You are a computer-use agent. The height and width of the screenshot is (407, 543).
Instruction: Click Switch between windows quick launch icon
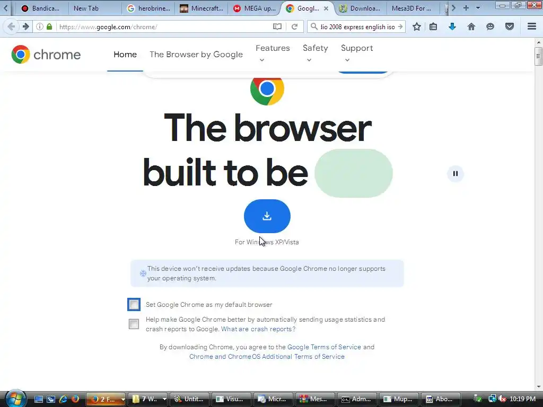tap(51, 399)
